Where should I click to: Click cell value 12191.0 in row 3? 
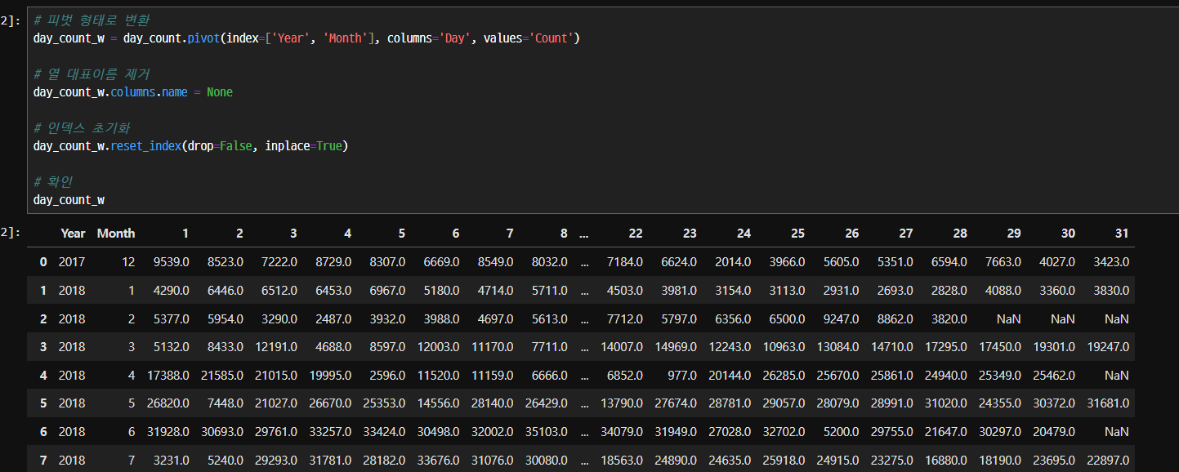coord(276,347)
